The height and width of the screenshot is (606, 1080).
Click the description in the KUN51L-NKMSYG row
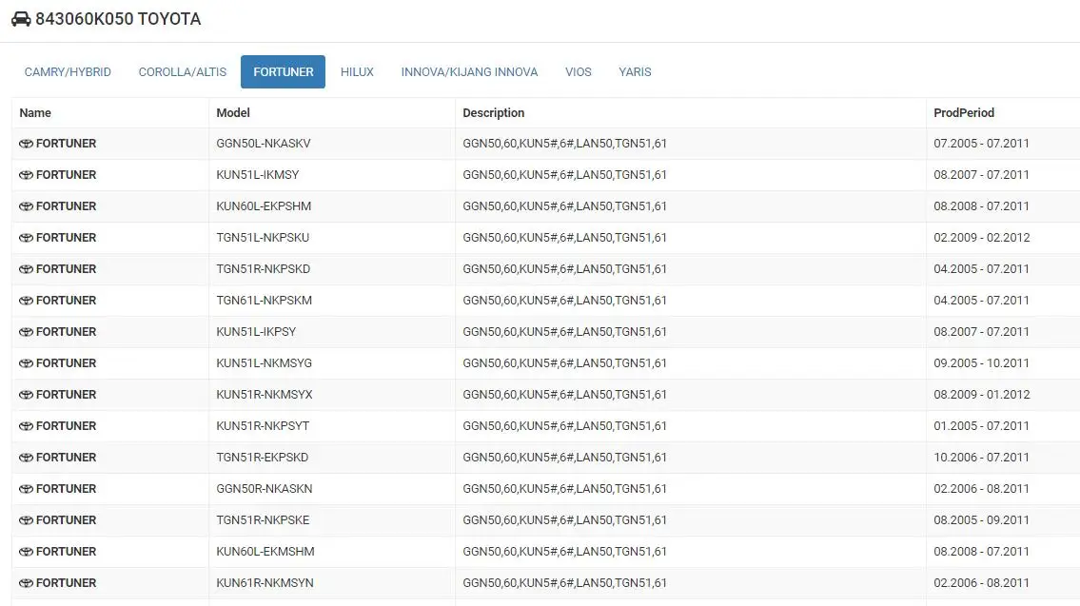click(565, 362)
